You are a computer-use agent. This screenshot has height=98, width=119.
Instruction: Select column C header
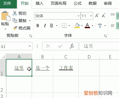66,57
